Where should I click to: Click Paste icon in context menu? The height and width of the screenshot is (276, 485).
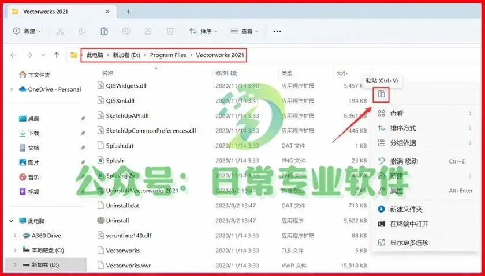point(381,94)
